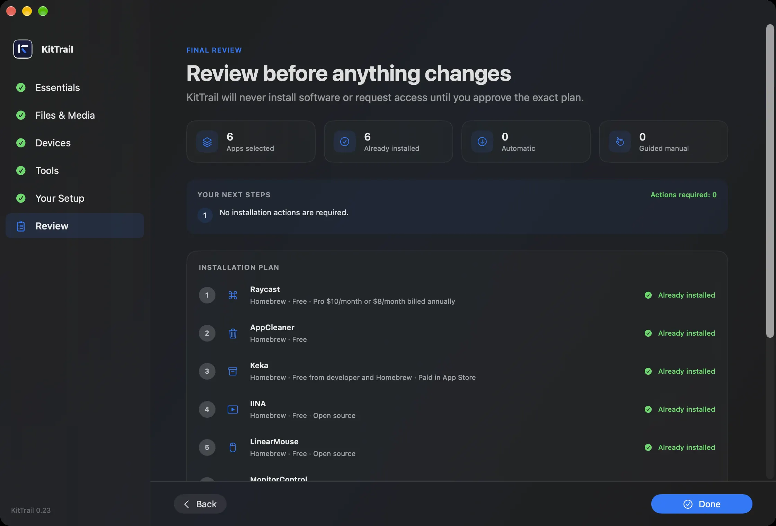The image size is (776, 526).
Task: Click the step number 1 badge for Raycast
Action: coord(207,295)
